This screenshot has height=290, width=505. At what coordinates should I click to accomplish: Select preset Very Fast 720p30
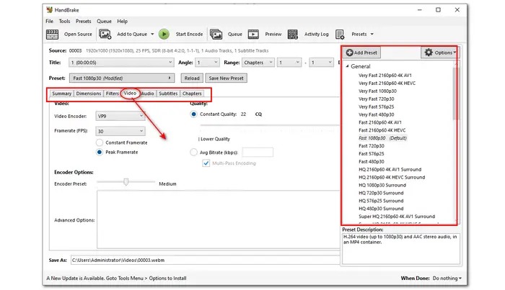[376, 99]
